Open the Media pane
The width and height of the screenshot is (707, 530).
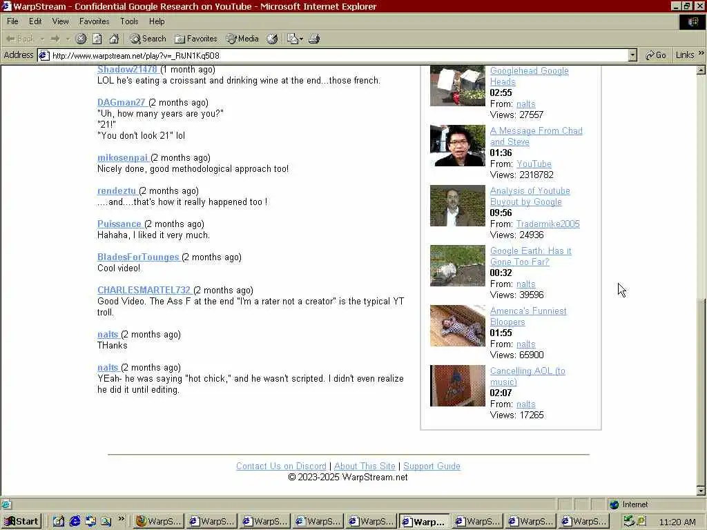click(242, 39)
